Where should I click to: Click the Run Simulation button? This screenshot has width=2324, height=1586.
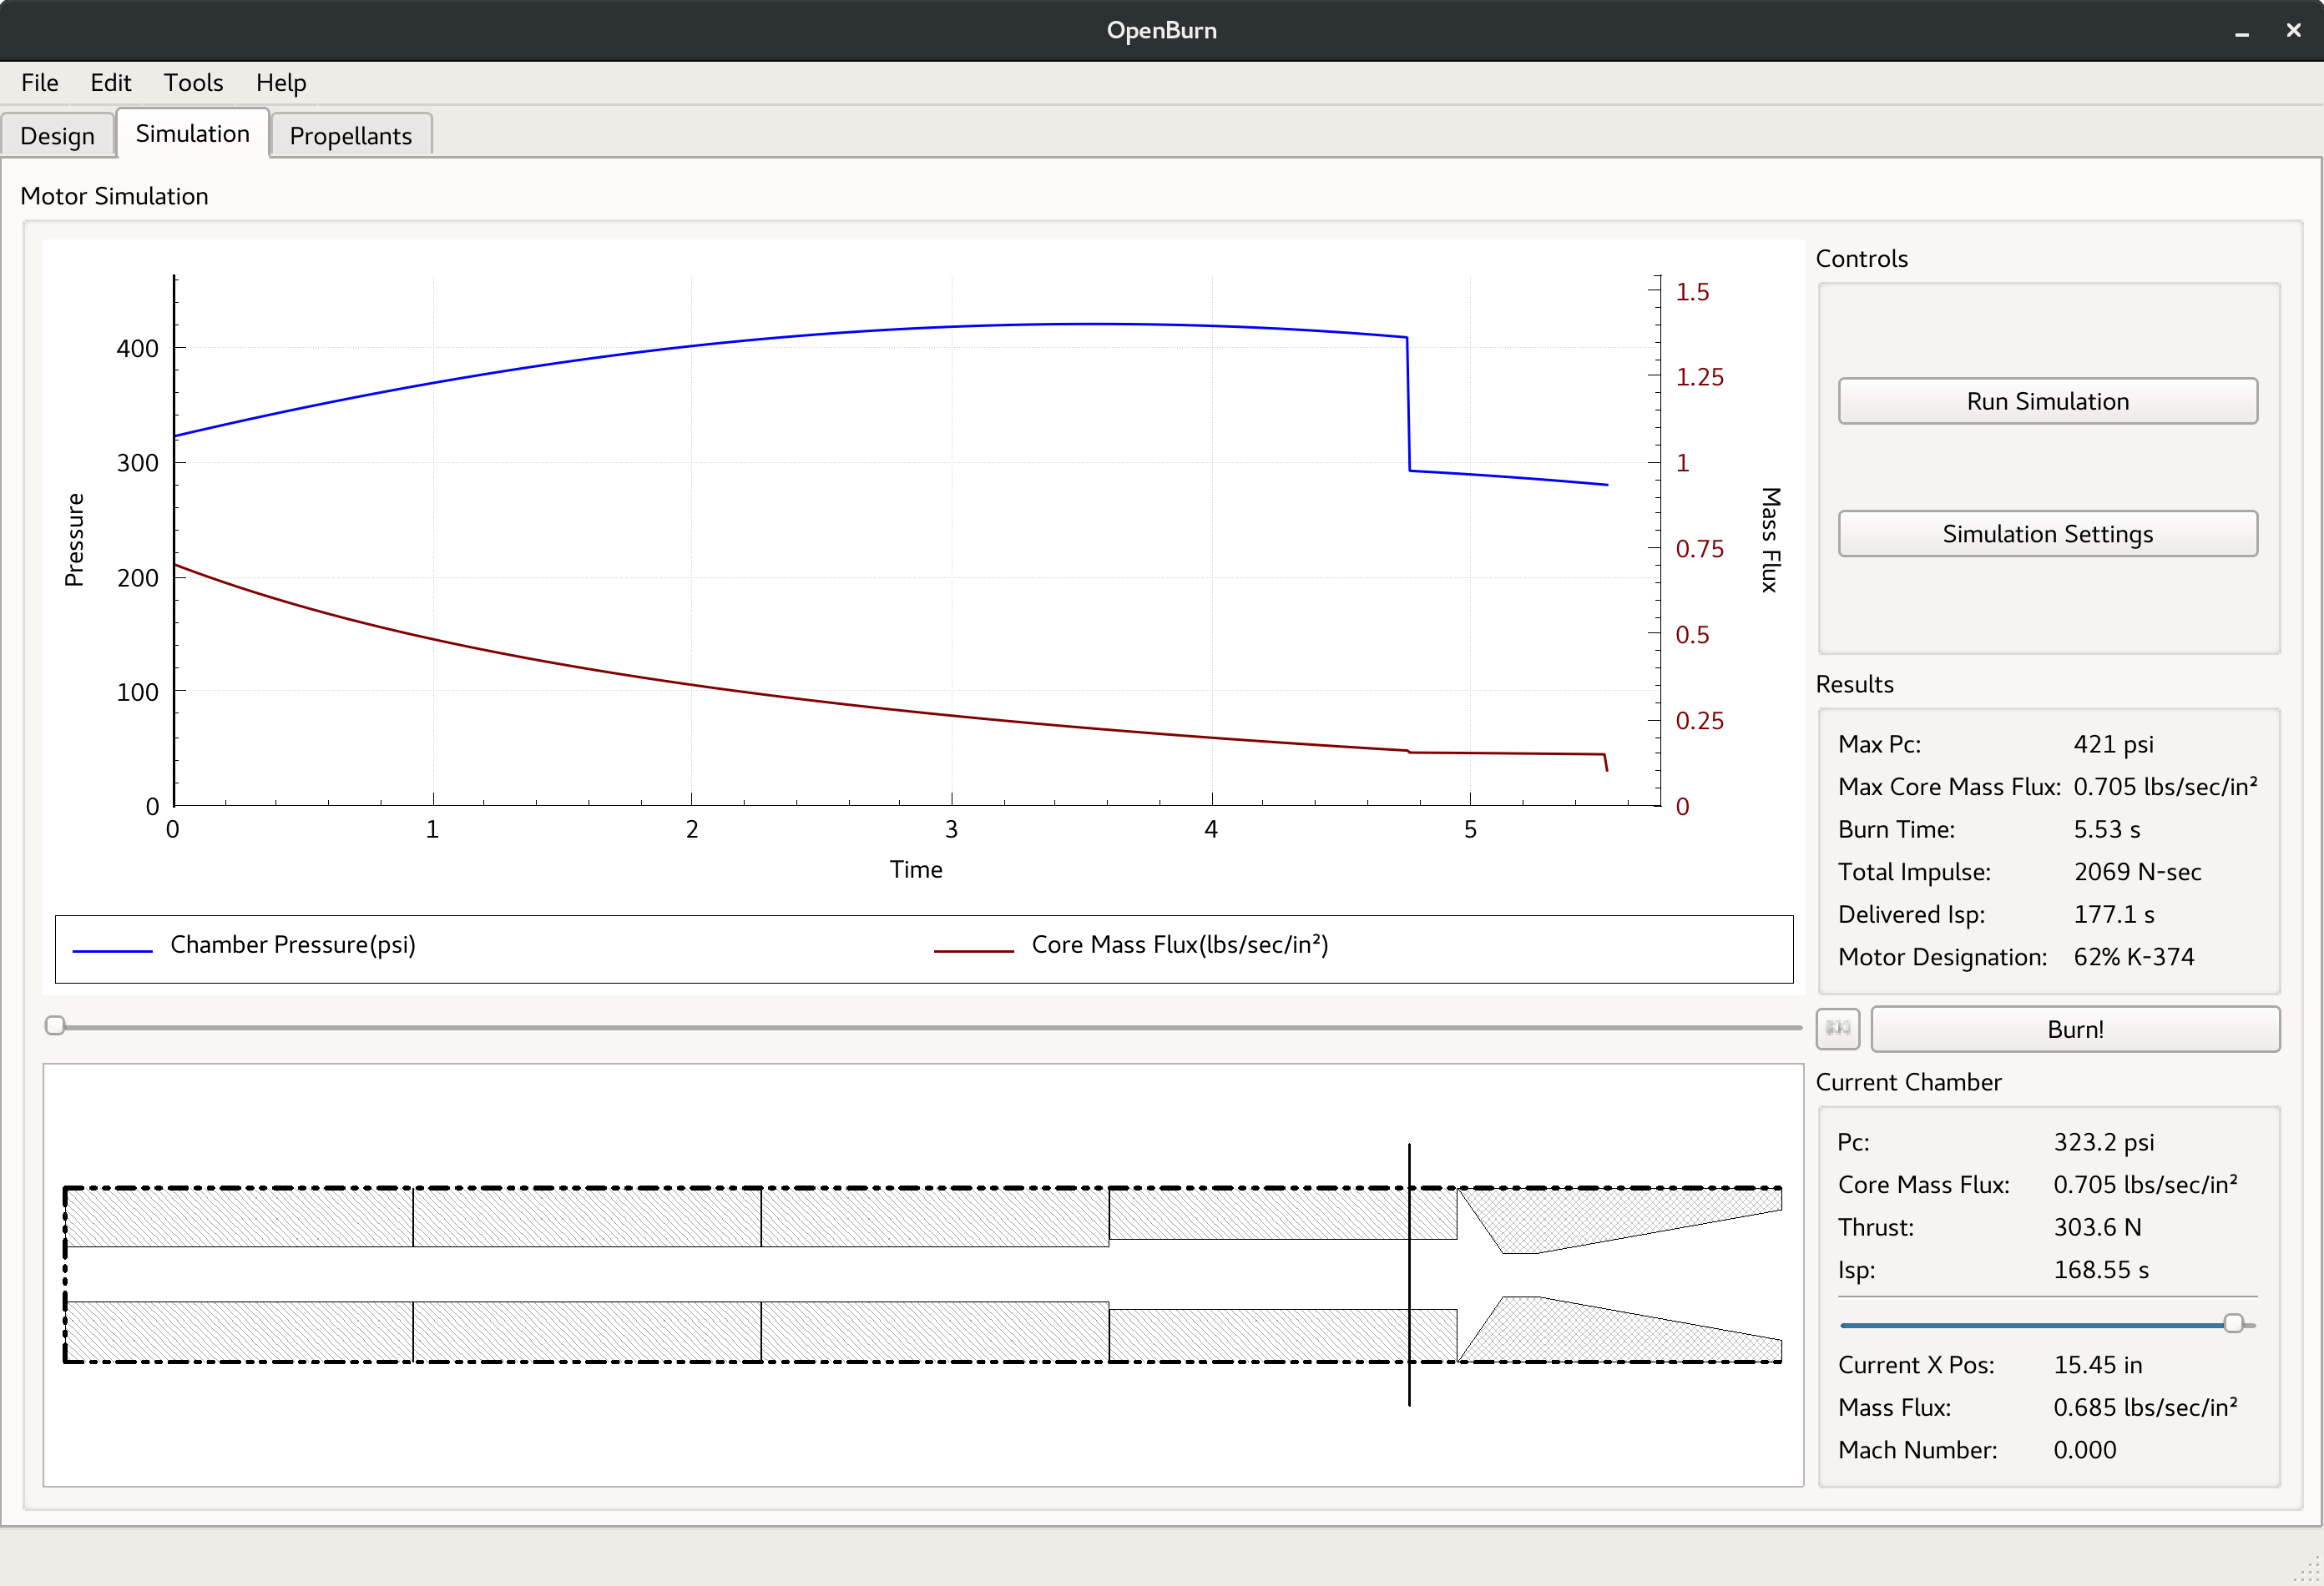point(2047,400)
